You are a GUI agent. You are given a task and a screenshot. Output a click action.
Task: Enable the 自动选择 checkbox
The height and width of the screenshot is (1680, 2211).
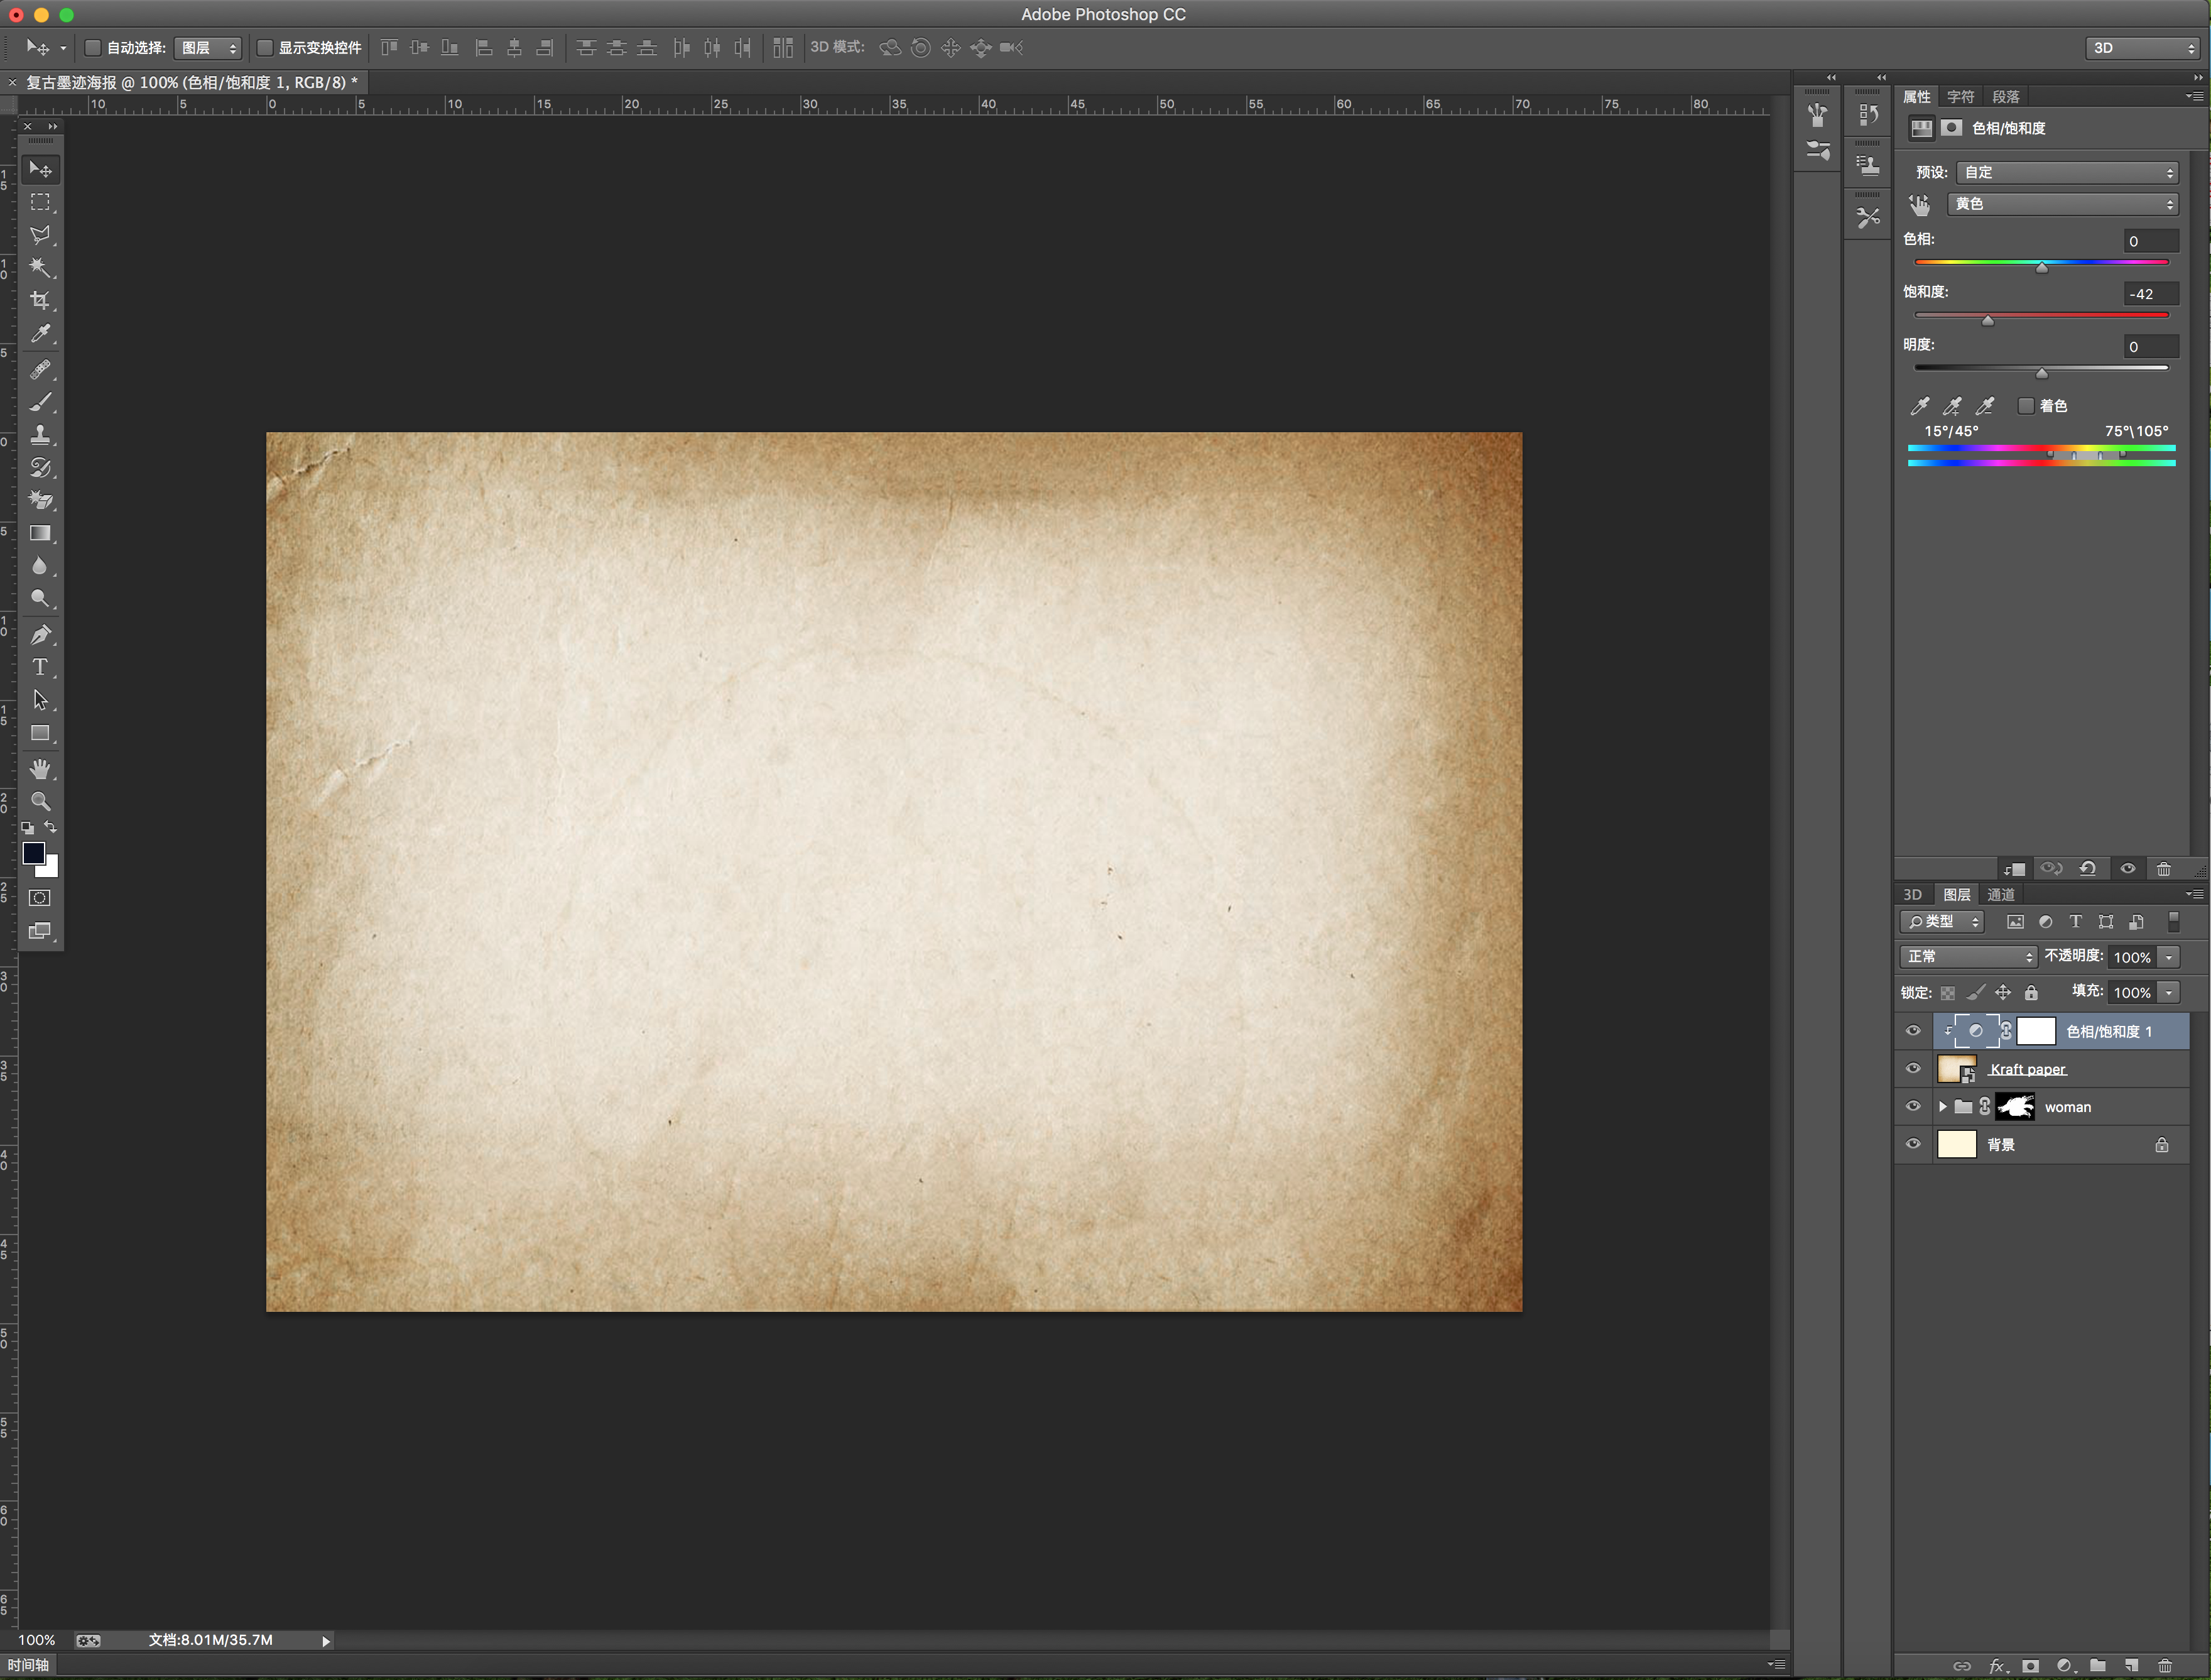[x=93, y=47]
